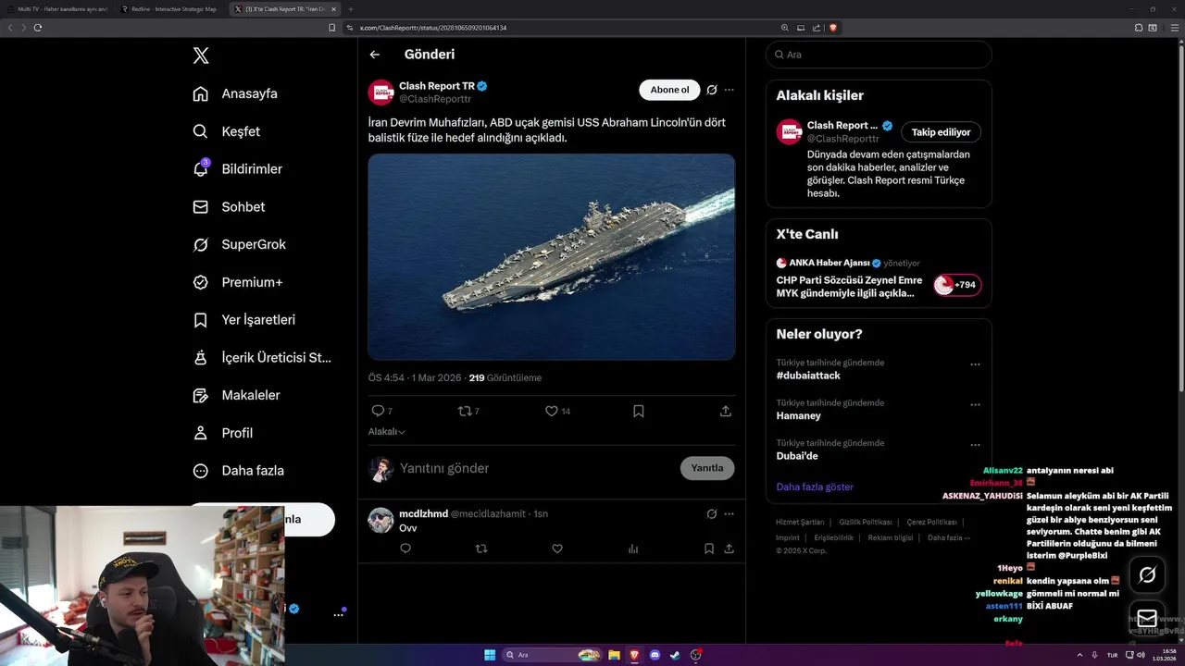Open options for Dubai'de trend

pyautogui.click(x=975, y=445)
